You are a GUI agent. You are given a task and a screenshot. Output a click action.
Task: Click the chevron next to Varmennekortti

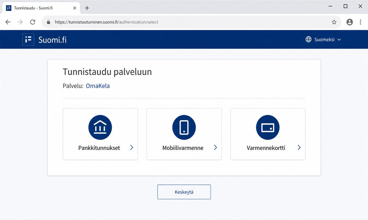[299, 148]
